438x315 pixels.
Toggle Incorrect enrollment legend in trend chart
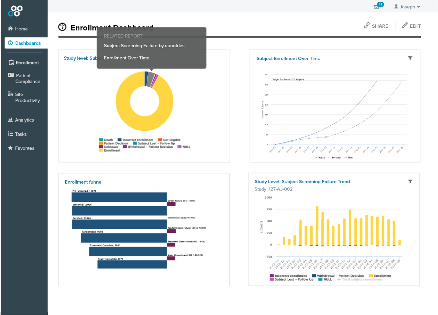288,276
